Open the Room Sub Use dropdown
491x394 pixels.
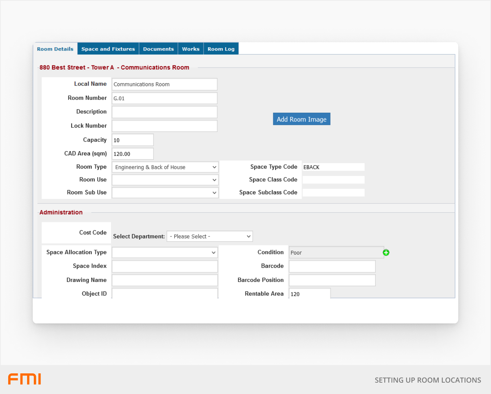pyautogui.click(x=165, y=193)
